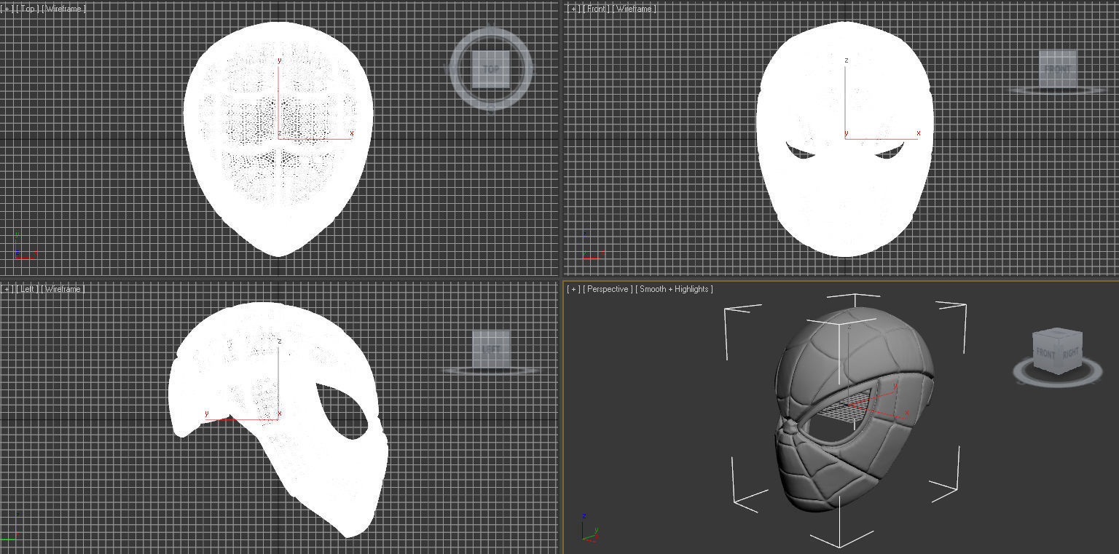Open the [+] menu of the Top viewport
Viewport: 1119px width, 554px height.
(7, 9)
